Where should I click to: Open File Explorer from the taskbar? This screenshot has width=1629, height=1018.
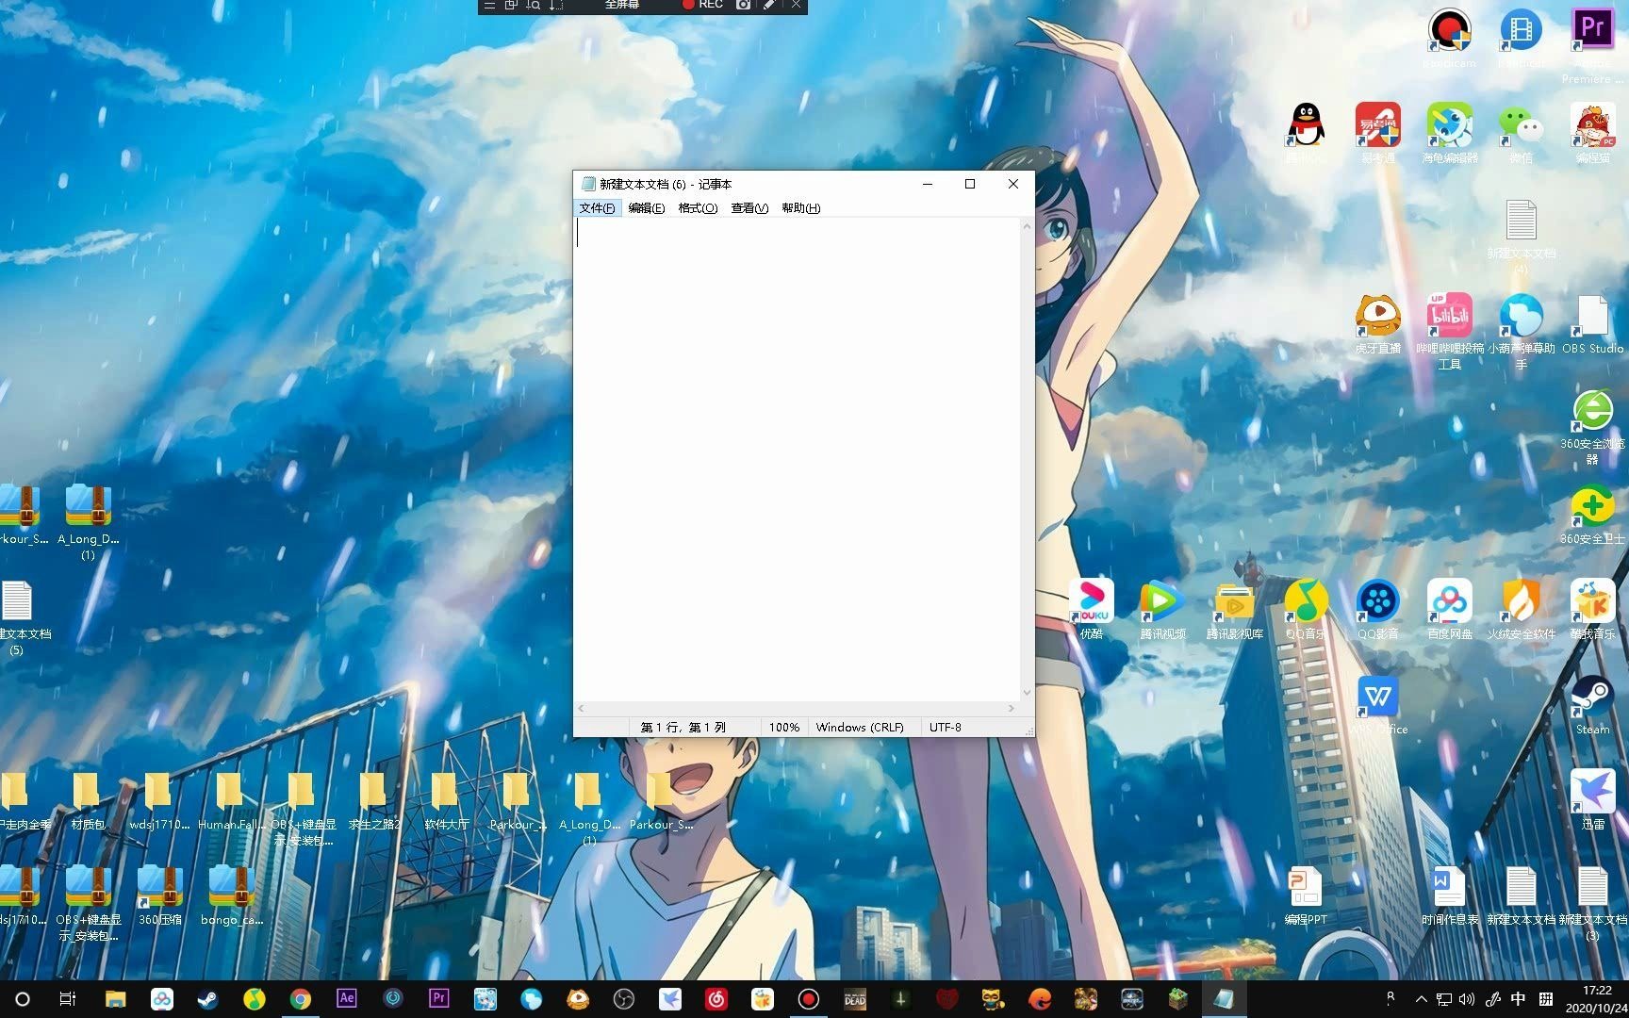click(x=116, y=999)
